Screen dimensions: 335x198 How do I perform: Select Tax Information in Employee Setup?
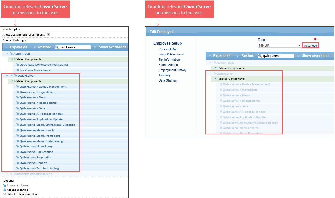coord(169,60)
